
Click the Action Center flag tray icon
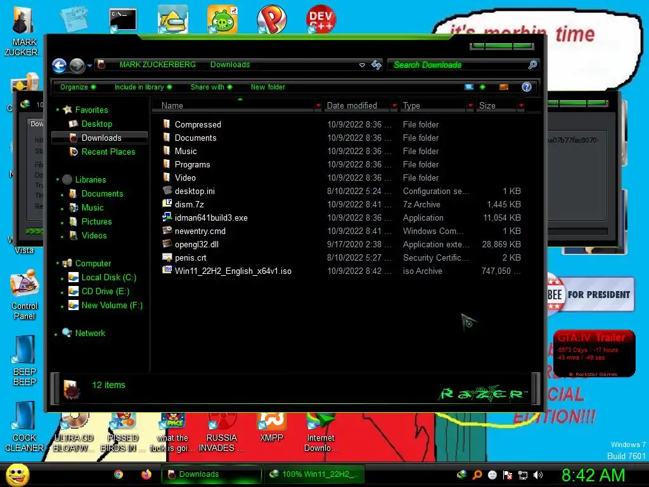(508, 475)
